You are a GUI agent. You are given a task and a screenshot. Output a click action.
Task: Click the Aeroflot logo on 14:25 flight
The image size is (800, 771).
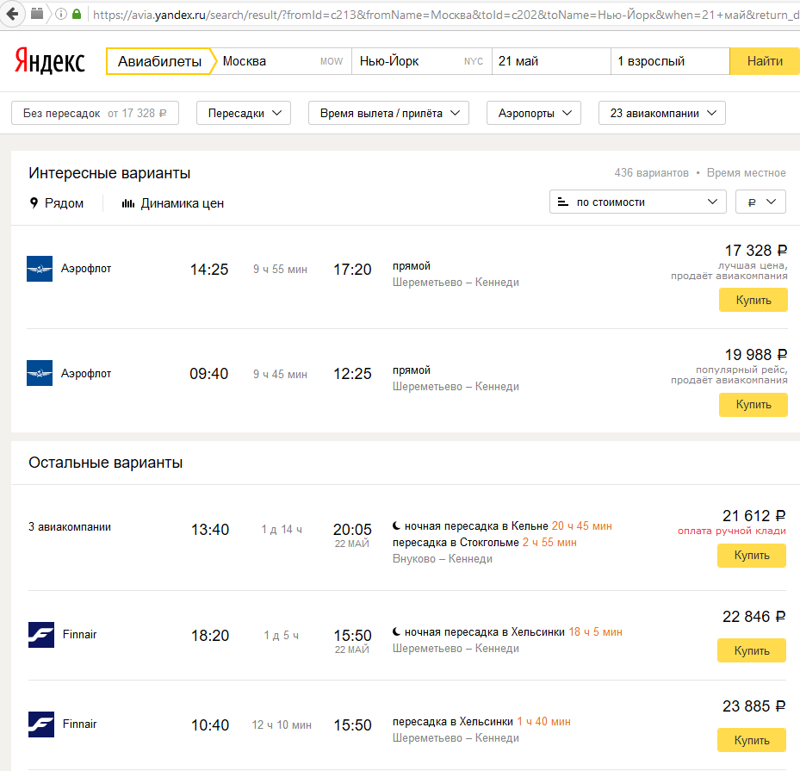[x=40, y=269]
